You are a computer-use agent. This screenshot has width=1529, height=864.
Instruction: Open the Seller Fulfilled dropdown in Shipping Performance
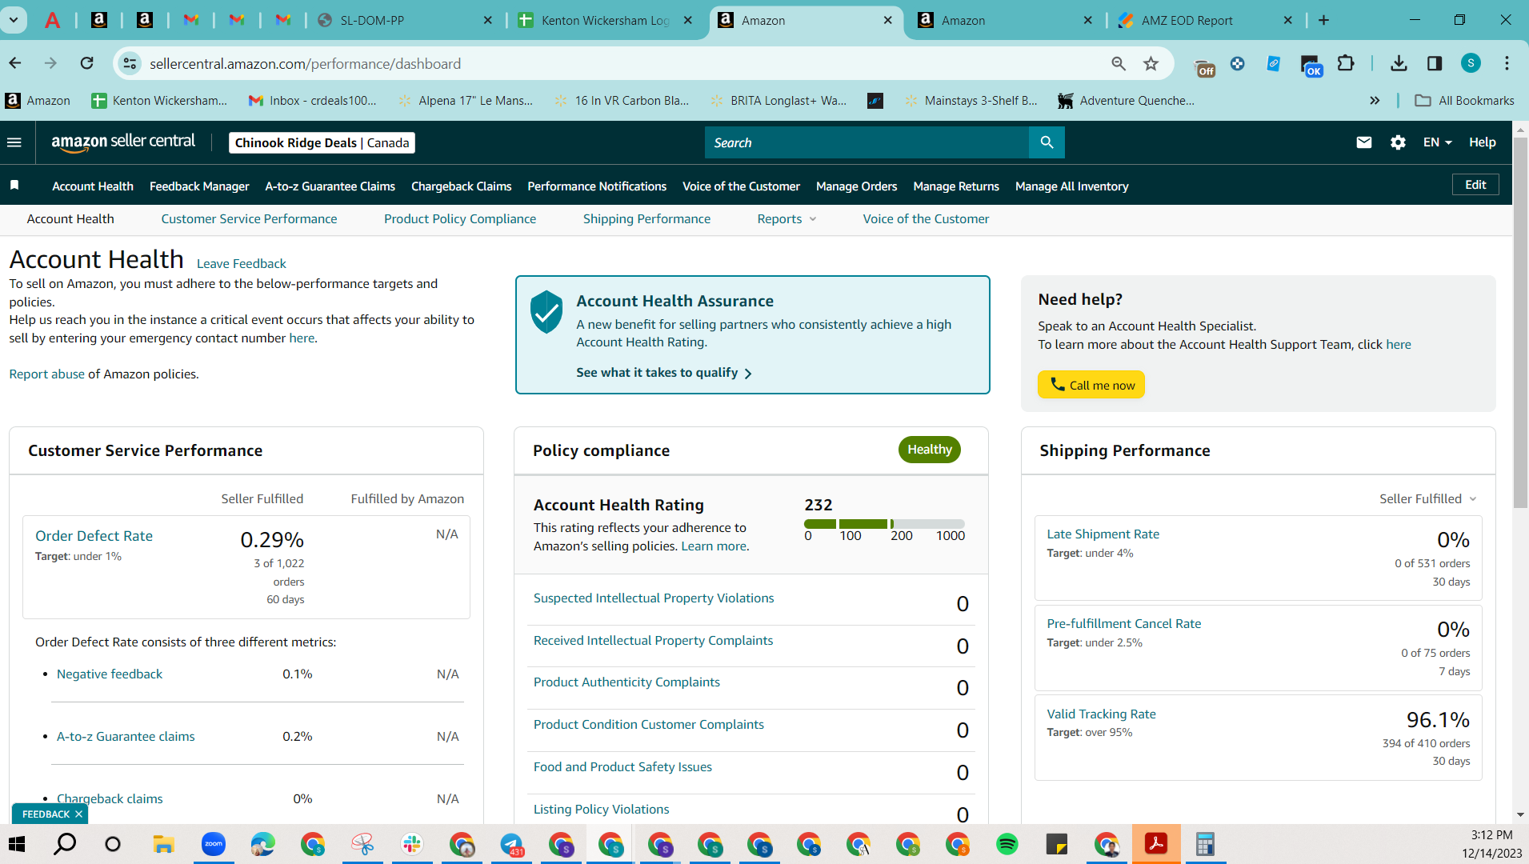click(x=1427, y=498)
